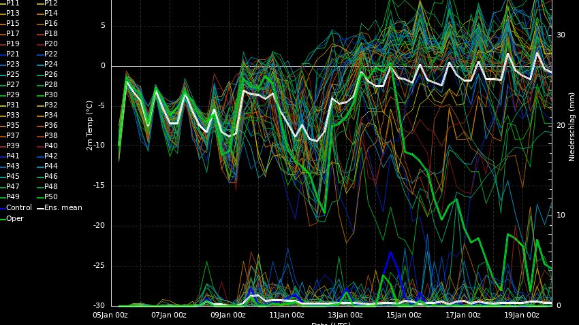Select the Ens. mean legend entry
The width and height of the screenshot is (579, 325).
point(63,207)
